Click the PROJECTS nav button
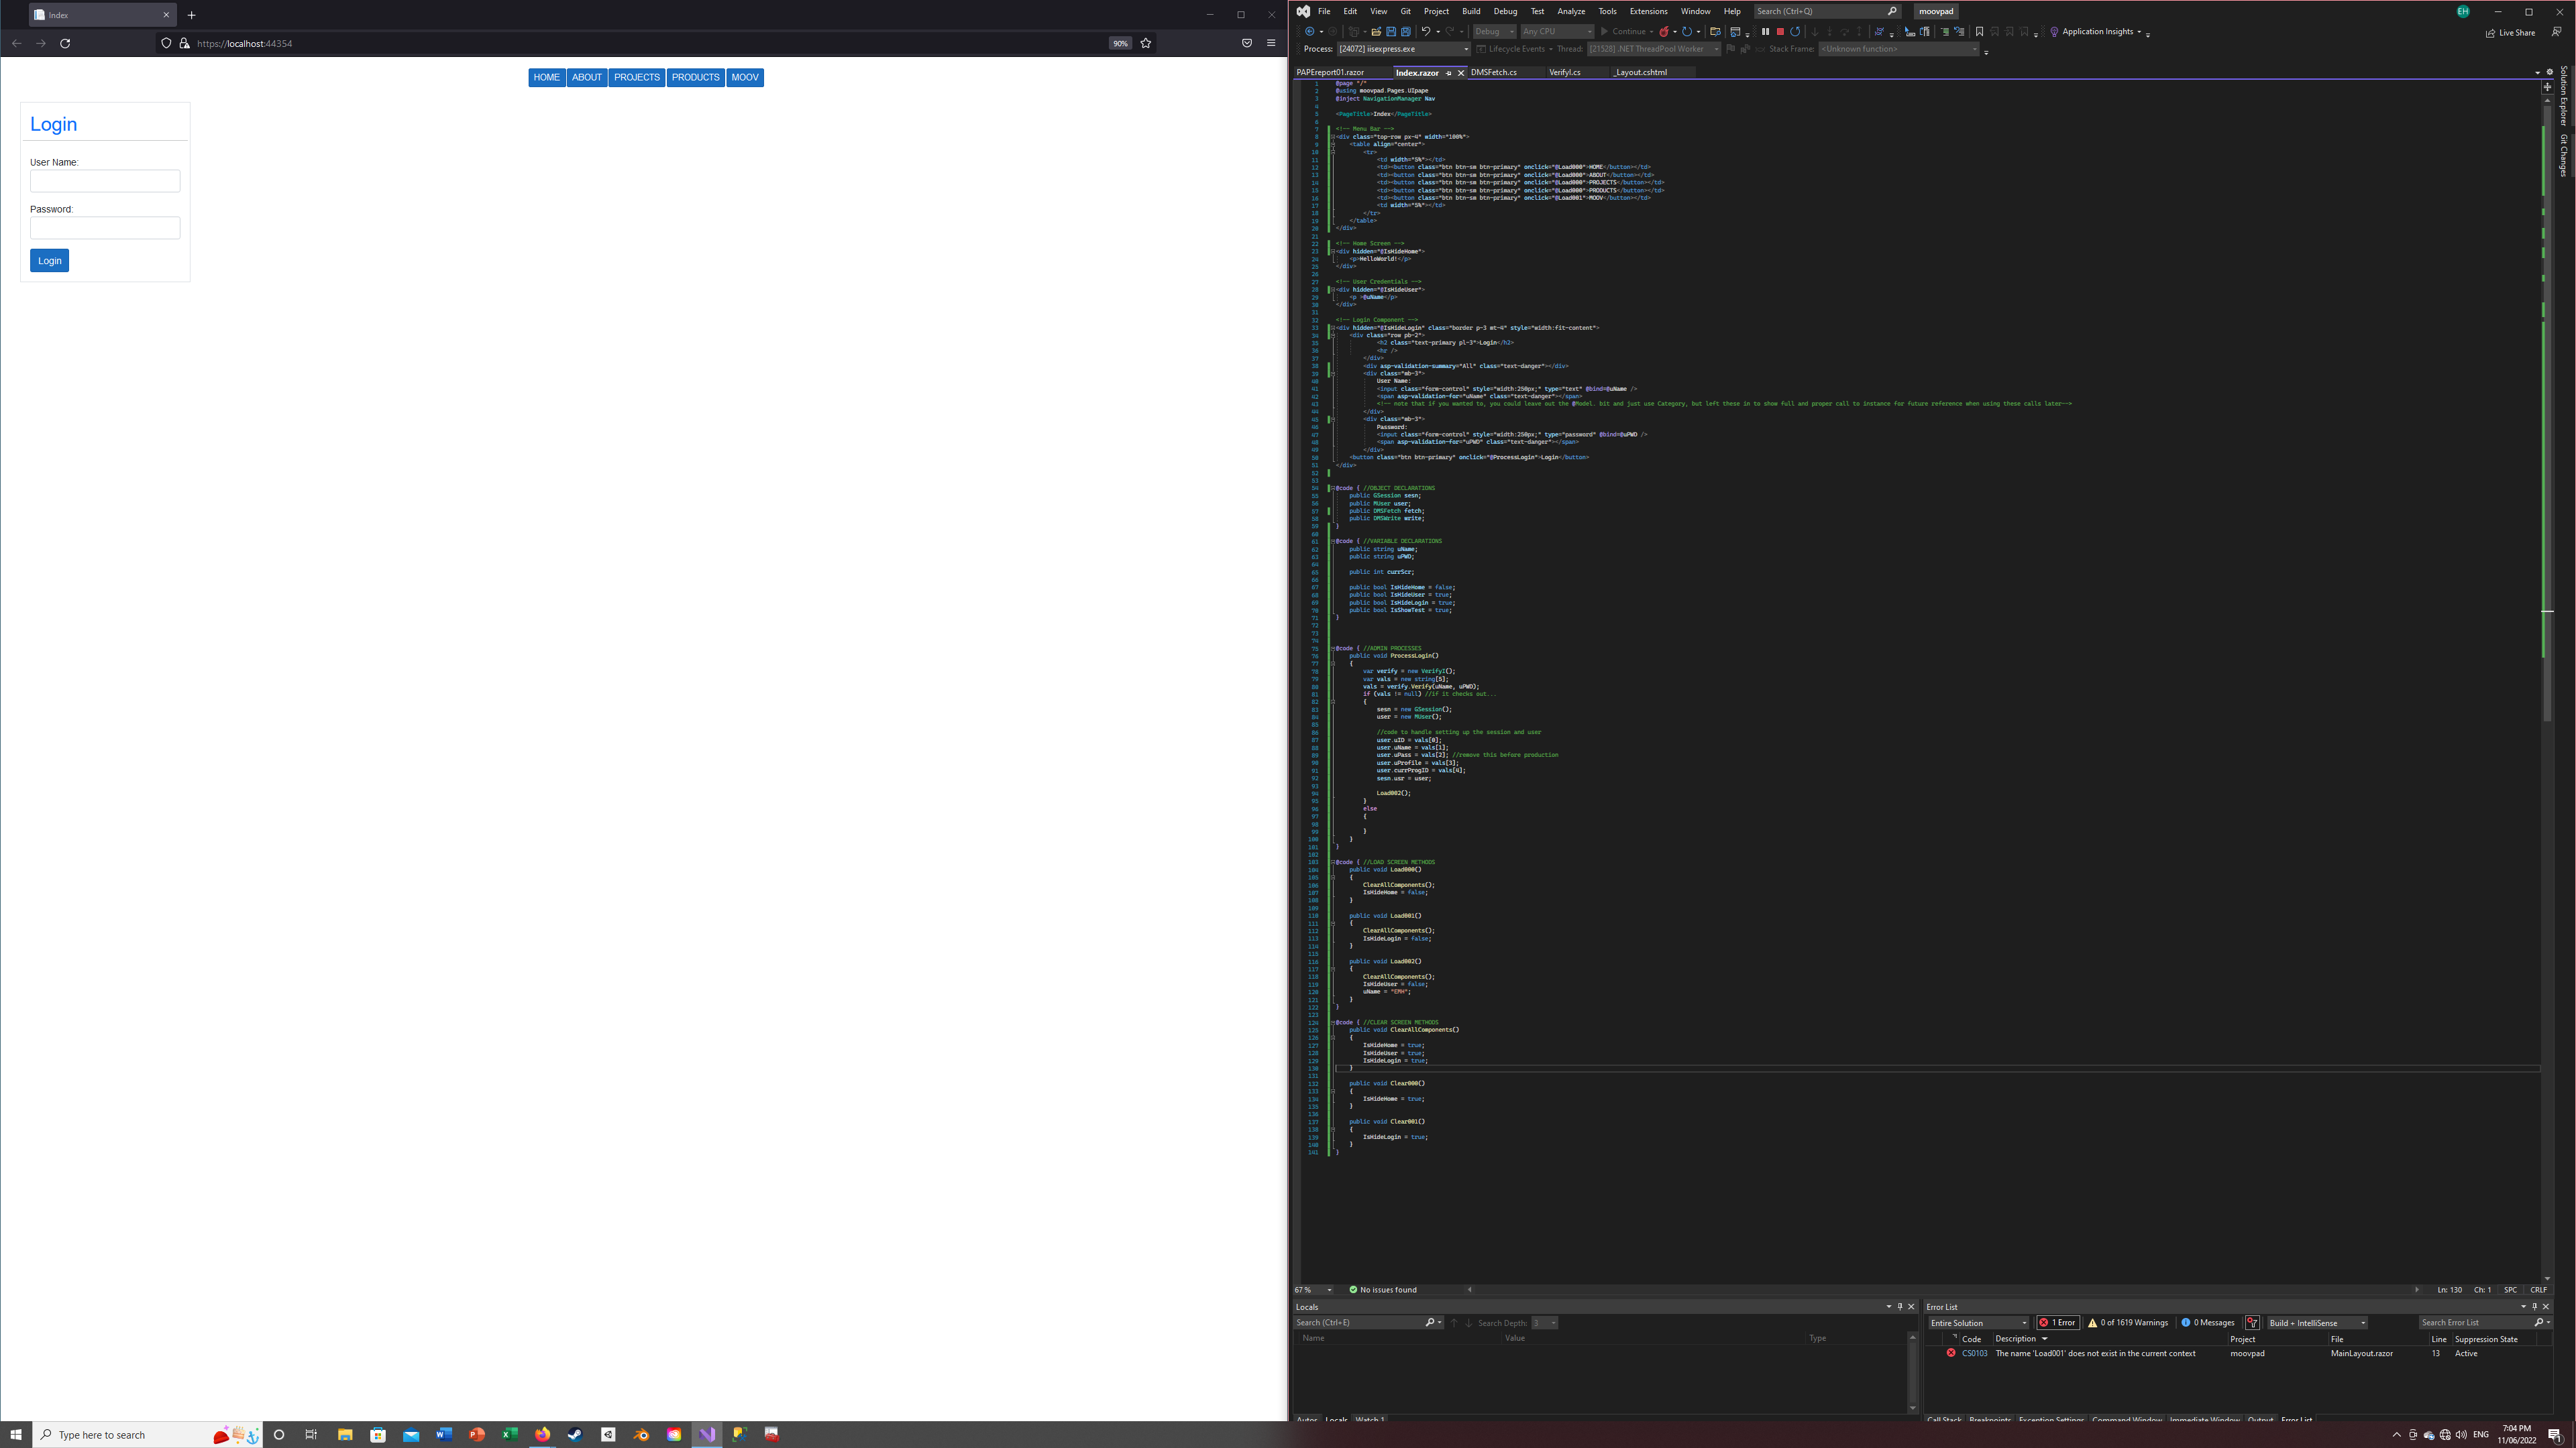The height and width of the screenshot is (1448, 2576). tap(637, 77)
